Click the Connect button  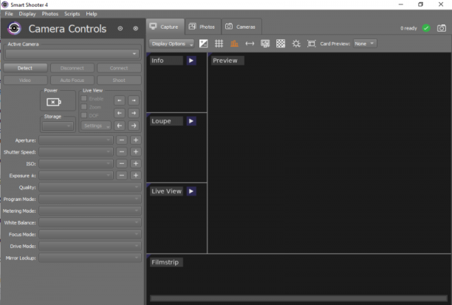[119, 68]
